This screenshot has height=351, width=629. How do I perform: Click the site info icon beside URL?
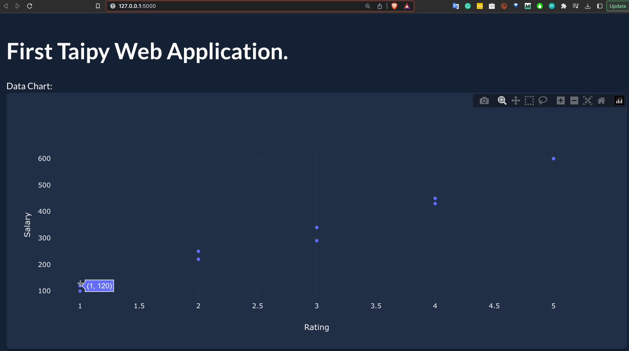tap(113, 6)
